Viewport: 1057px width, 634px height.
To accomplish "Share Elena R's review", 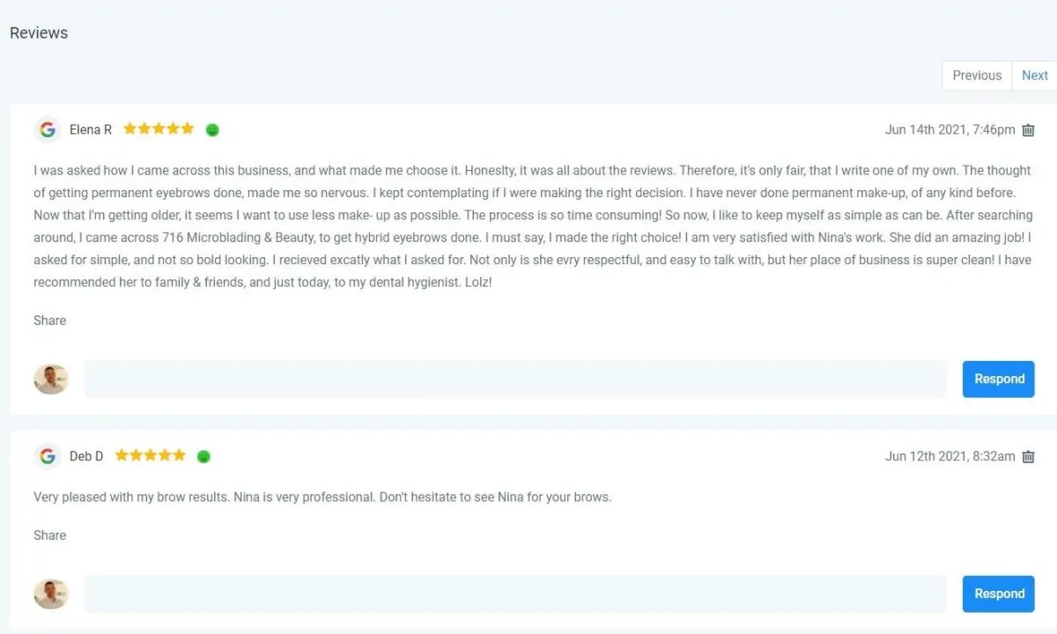I will (49, 321).
